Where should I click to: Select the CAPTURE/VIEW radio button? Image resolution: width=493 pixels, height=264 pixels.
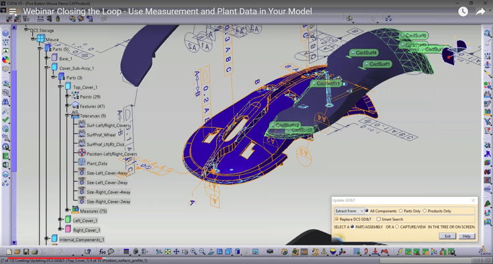tap(397, 227)
